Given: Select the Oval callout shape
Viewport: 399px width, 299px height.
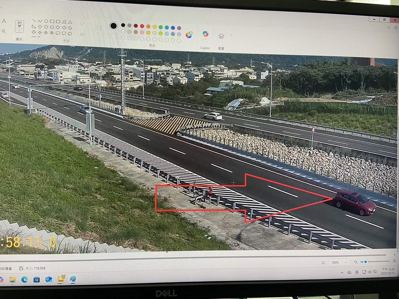Looking at the screenshot, I should [64, 33].
